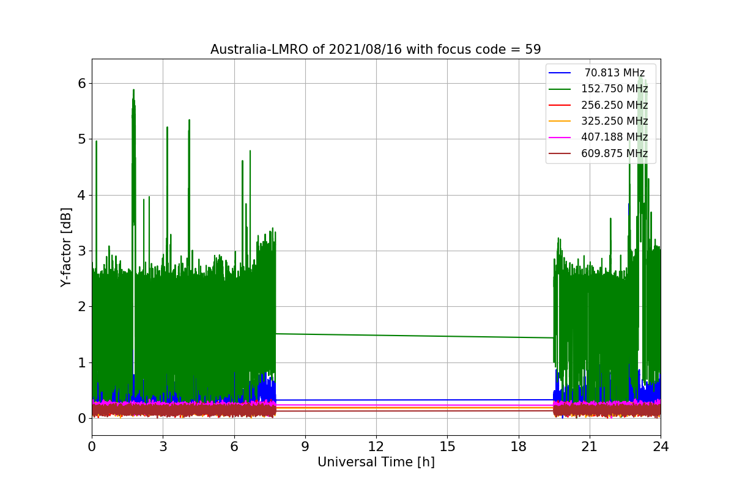Click the y-axis tick label 4

(81, 195)
